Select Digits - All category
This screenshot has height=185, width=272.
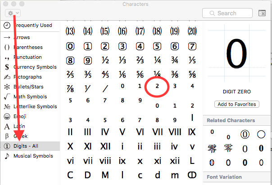(30, 146)
